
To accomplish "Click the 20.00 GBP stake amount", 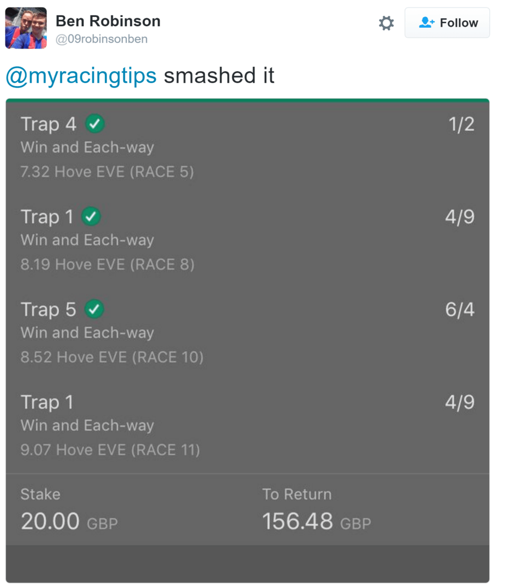I will tap(69, 522).
